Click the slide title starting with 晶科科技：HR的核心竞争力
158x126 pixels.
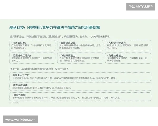55,28
